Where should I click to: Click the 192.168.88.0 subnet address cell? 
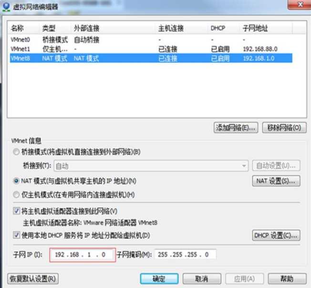pyautogui.click(x=260, y=49)
